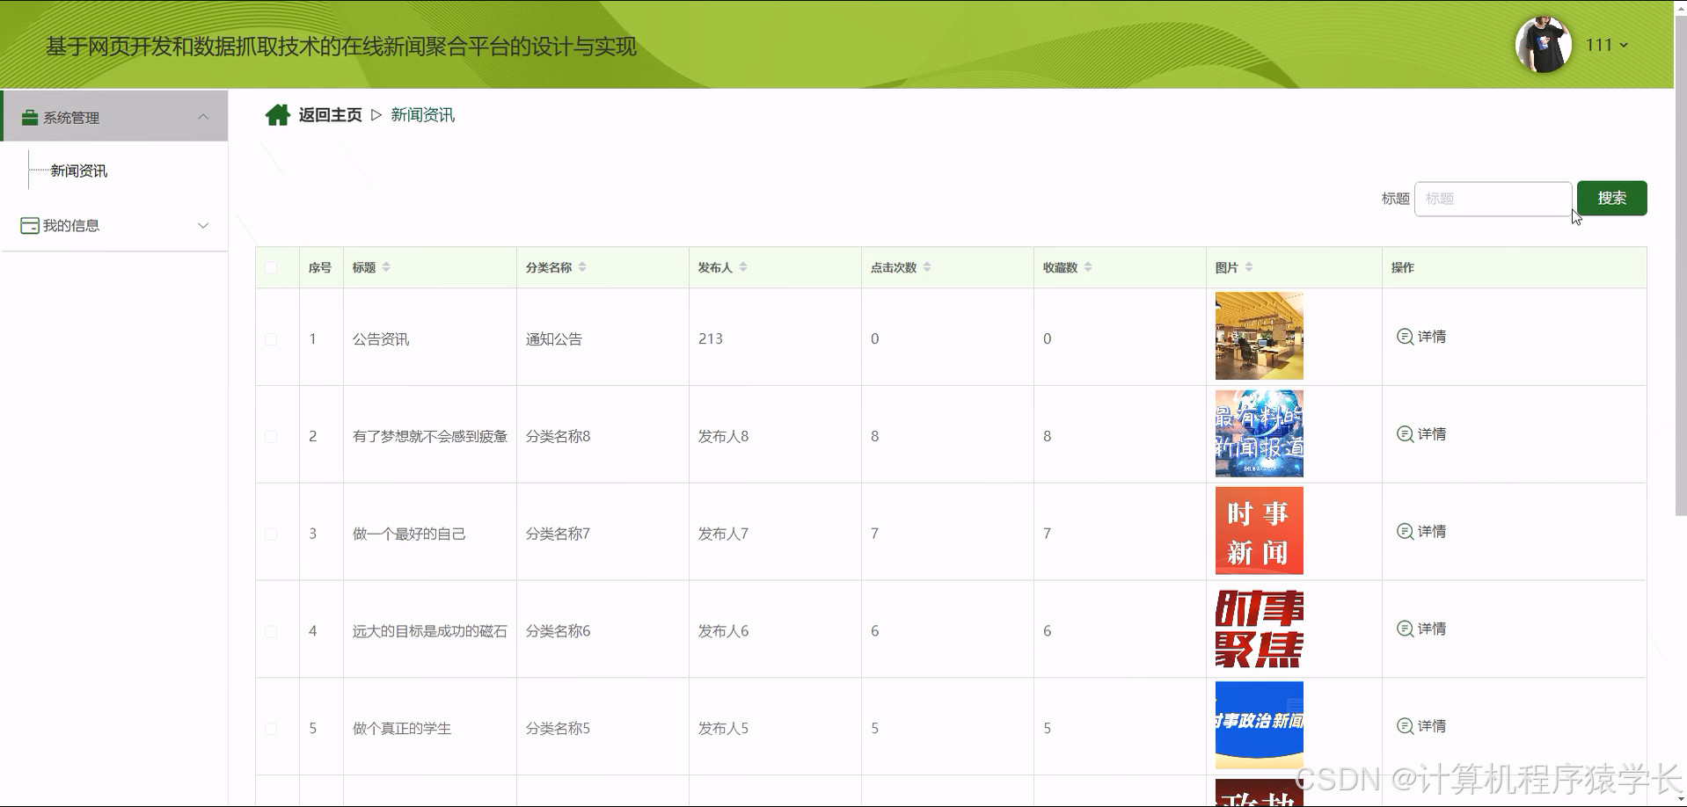
Task: Click title cell 做一个最好的自己
Action: pos(409,534)
